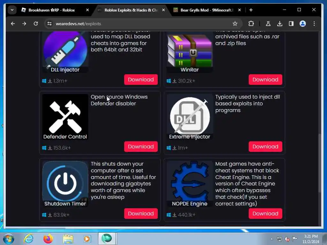The width and height of the screenshot is (327, 245).
Task: Click the page vertical scrollbar thumb
Action: pyautogui.click(x=319, y=163)
